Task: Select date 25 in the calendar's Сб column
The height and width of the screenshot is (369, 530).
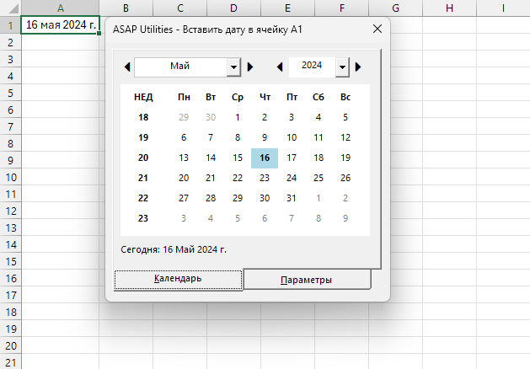Action: (319, 178)
